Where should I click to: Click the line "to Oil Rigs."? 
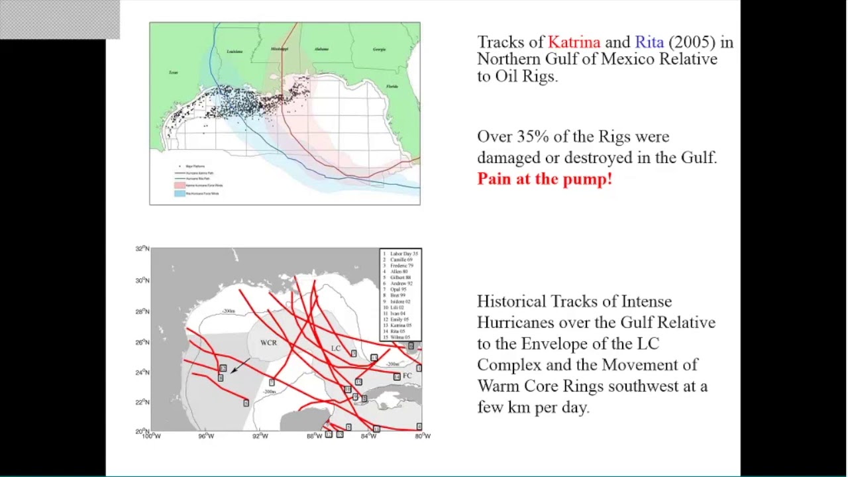[517, 76]
